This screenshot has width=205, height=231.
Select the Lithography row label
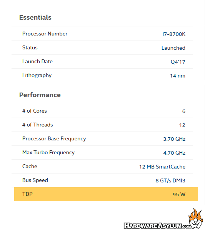tap(37, 76)
